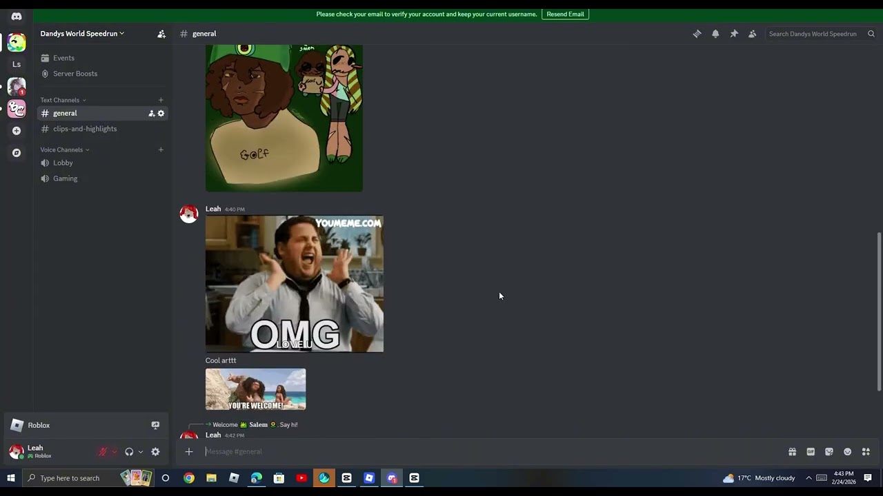883x496 pixels.
Task: Click Salem's name in welcome message
Action: tap(258, 425)
